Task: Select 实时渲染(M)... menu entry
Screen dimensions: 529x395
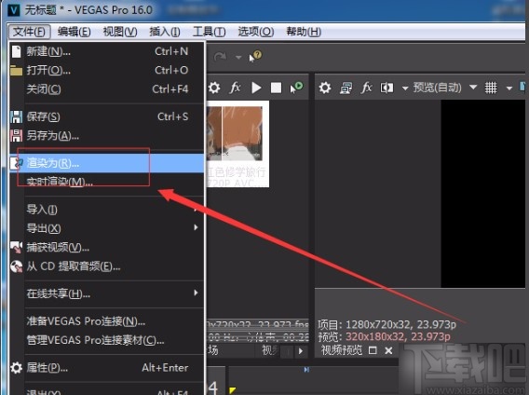Action: pos(106,182)
